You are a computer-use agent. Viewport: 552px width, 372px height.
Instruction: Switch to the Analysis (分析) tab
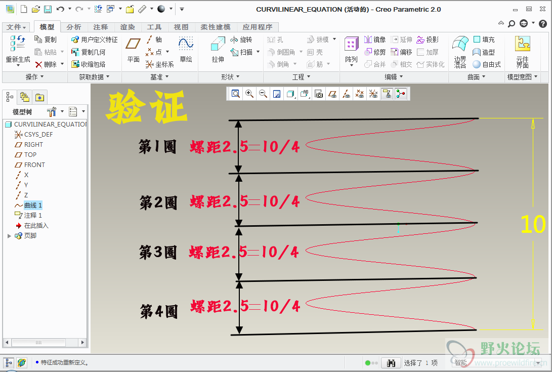point(74,27)
